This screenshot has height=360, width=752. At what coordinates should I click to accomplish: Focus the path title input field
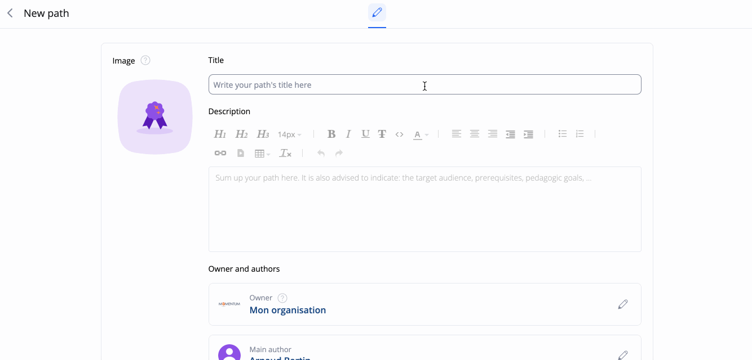click(x=424, y=84)
